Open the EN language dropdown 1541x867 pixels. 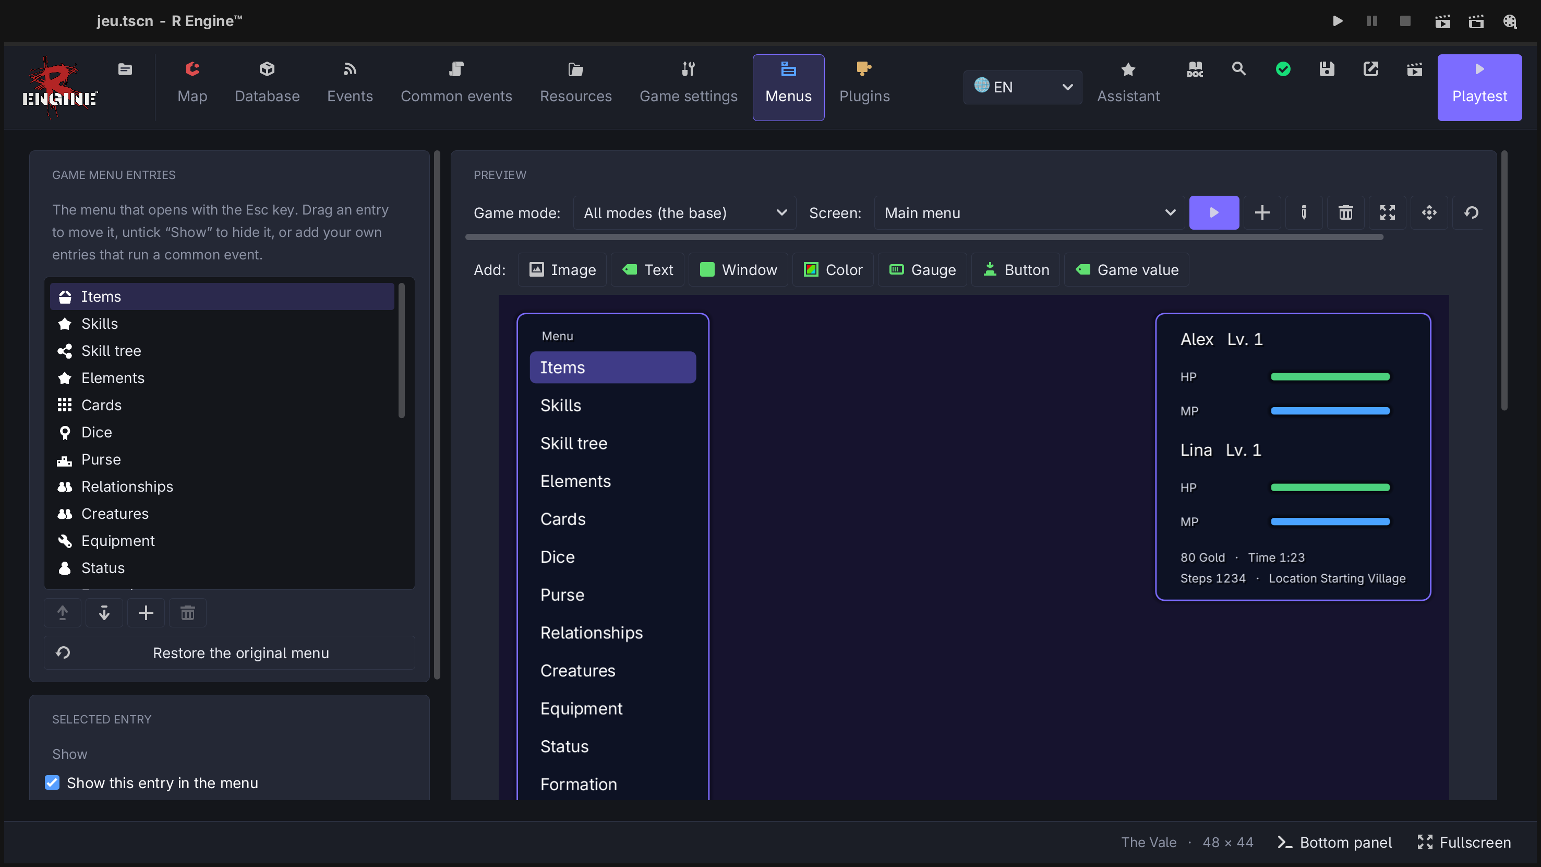[1022, 87]
